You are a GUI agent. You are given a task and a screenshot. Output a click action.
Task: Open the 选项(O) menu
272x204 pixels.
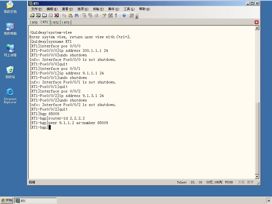coord(83,9)
